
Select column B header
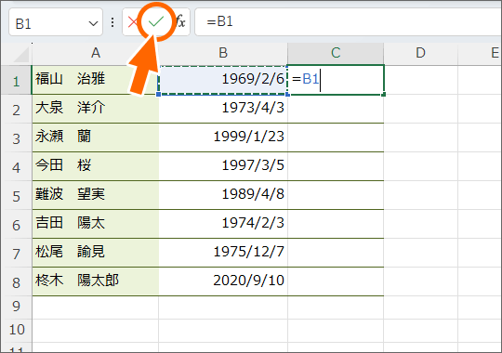tap(223, 53)
